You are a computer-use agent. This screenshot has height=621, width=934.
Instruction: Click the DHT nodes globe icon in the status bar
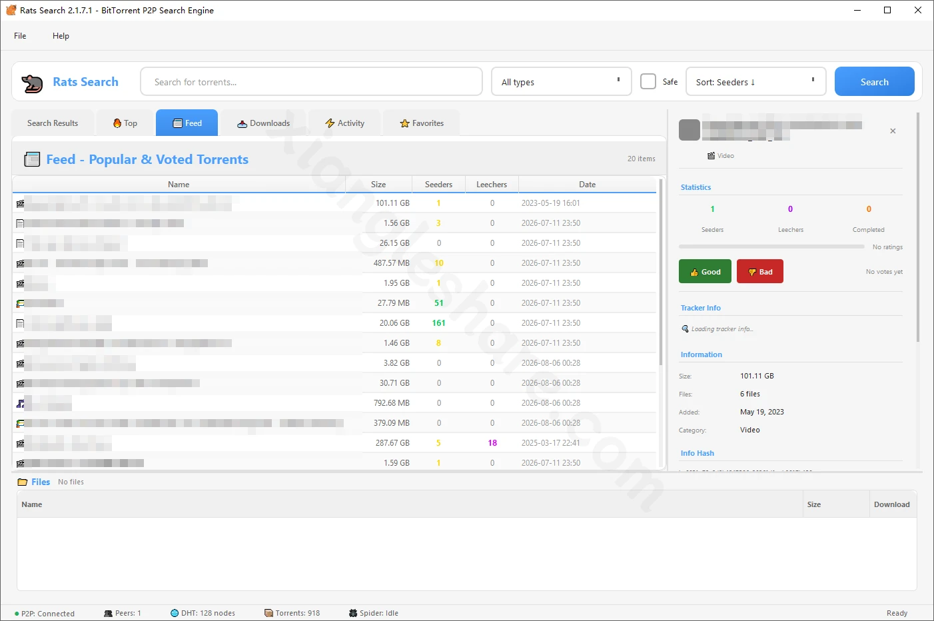coord(175,613)
